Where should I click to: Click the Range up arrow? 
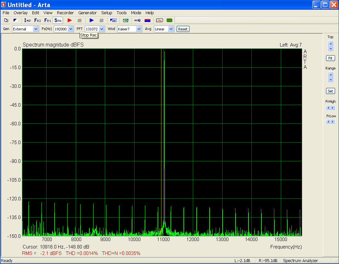click(x=331, y=75)
